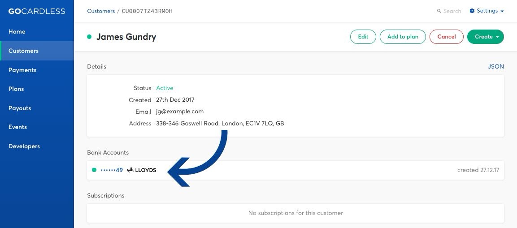Open the Developers section
The width and height of the screenshot is (517, 228).
click(24, 146)
